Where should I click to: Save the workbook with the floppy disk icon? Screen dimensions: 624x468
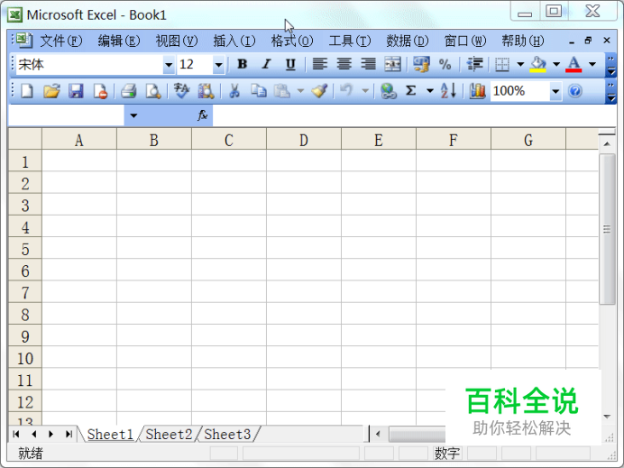point(76,91)
